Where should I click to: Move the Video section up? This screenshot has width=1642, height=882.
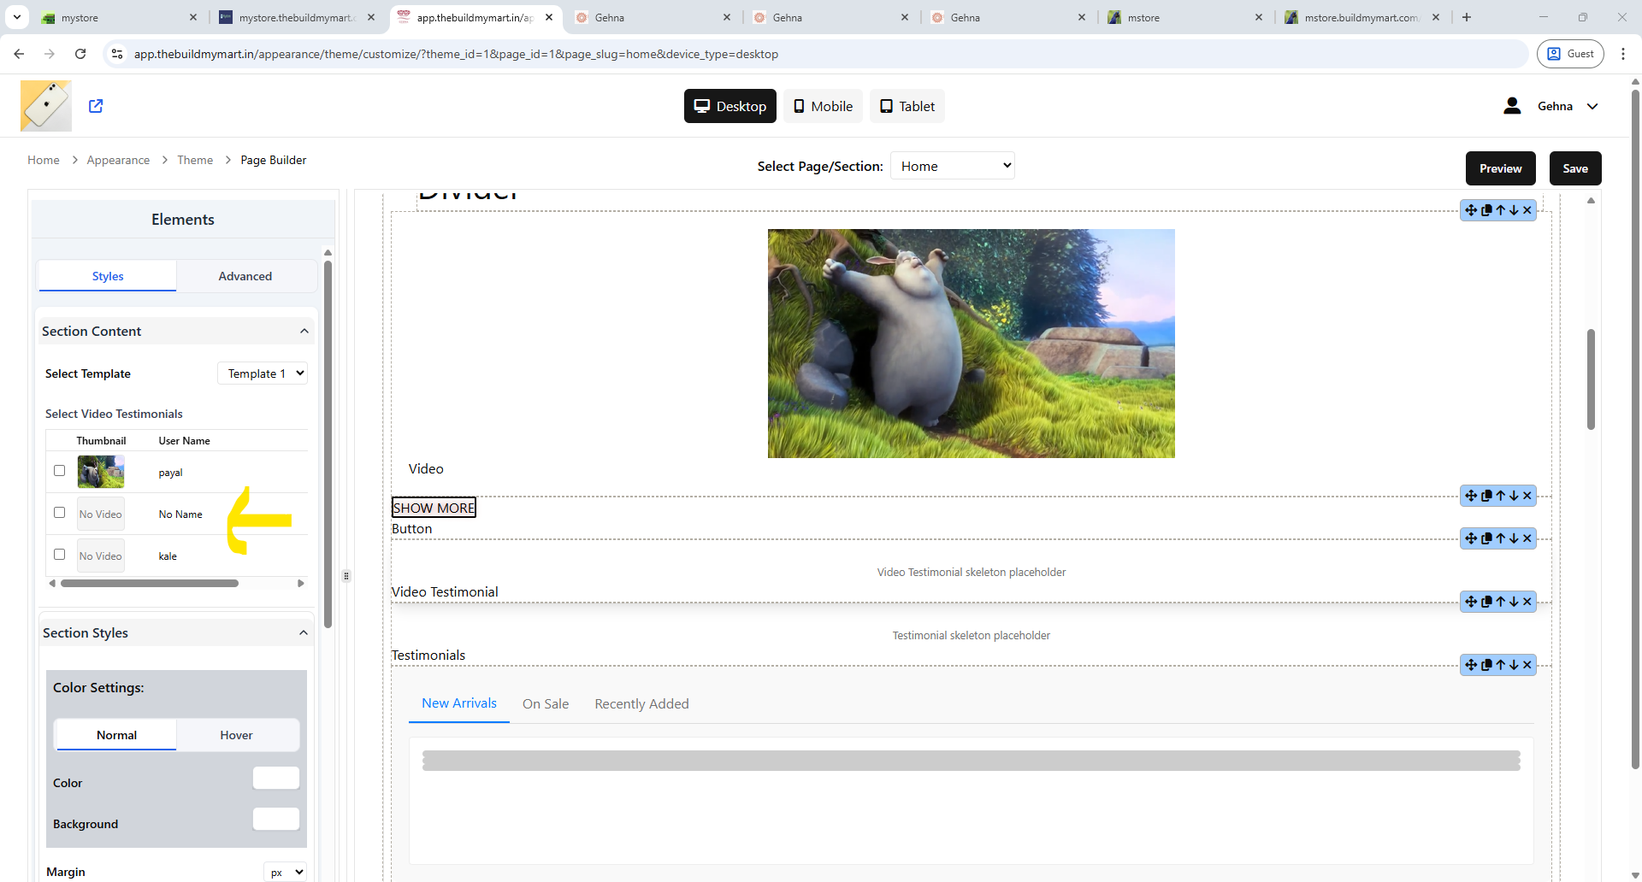point(1500,210)
